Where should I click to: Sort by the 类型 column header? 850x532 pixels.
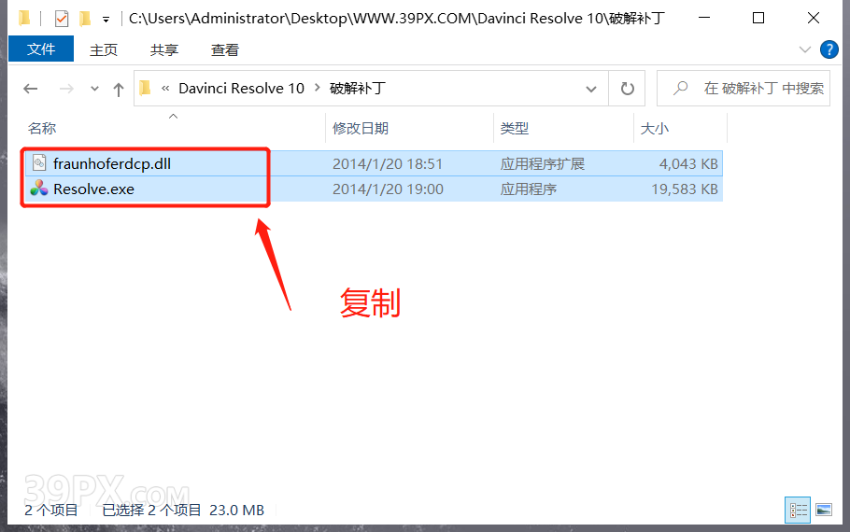(x=515, y=129)
